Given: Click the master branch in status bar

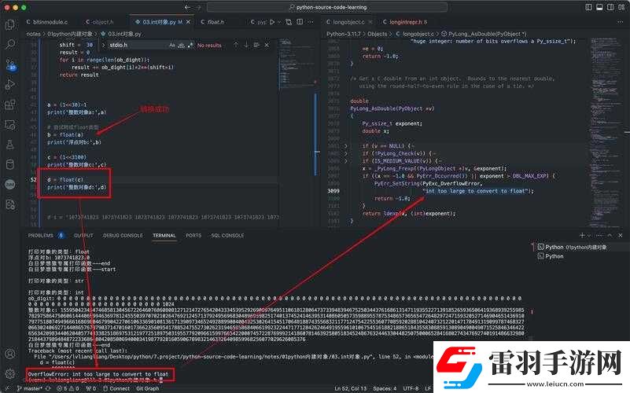Looking at the screenshot, I should coord(29,388).
